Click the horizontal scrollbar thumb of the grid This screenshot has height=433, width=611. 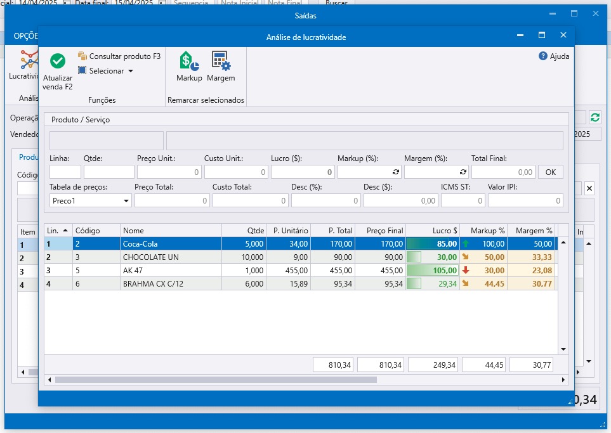tap(216, 380)
